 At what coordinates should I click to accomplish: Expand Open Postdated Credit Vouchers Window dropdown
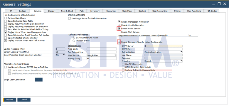(x=60, y=55)
